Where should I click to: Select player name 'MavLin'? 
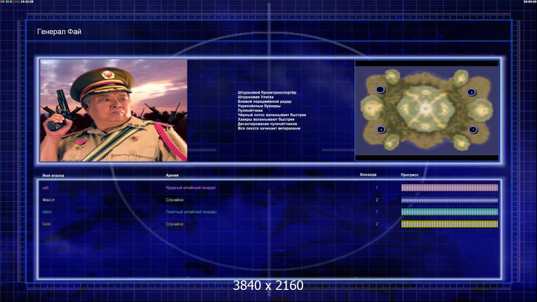49,200
